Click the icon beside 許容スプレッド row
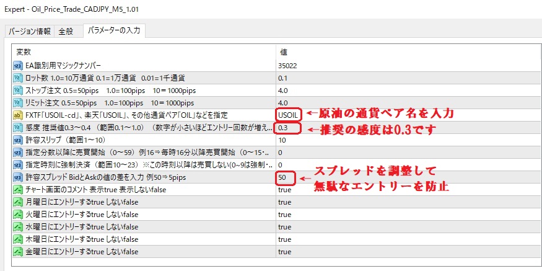The image size is (542, 271). [x=17, y=177]
